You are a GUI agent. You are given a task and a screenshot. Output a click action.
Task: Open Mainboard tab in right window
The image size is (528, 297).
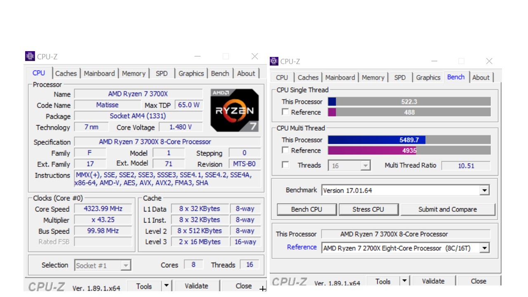340,78
